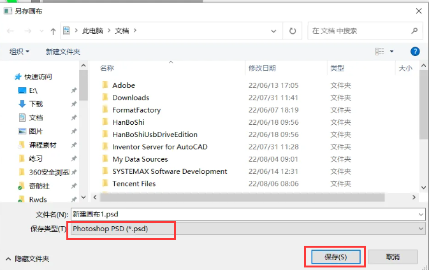Click the file list scroll left arrow
Image resolution: width=429 pixels, height=270 pixels.
tap(95, 197)
